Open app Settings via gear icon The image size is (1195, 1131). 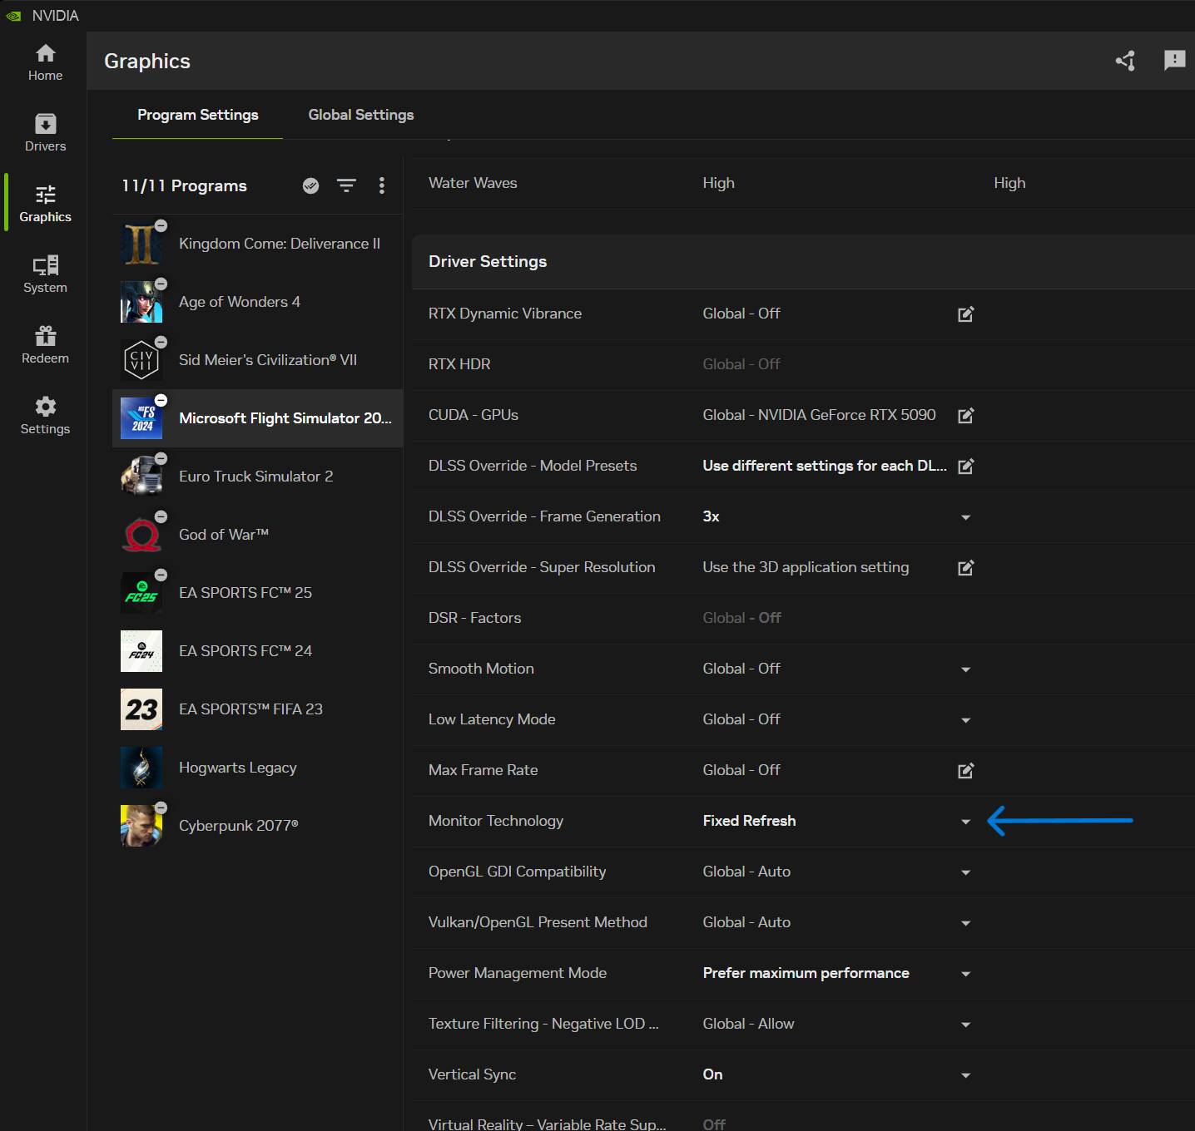point(45,415)
